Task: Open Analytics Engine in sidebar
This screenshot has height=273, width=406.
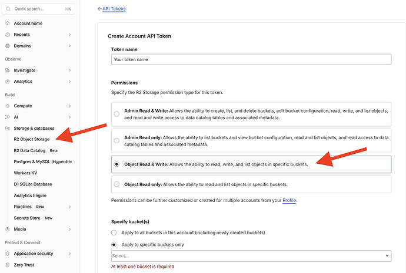Action: pos(30,196)
